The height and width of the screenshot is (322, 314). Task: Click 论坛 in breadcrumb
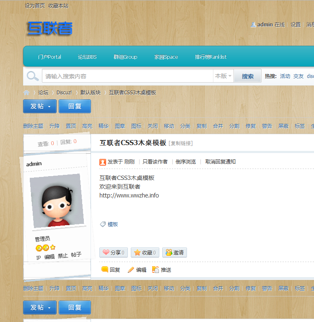[43, 93]
